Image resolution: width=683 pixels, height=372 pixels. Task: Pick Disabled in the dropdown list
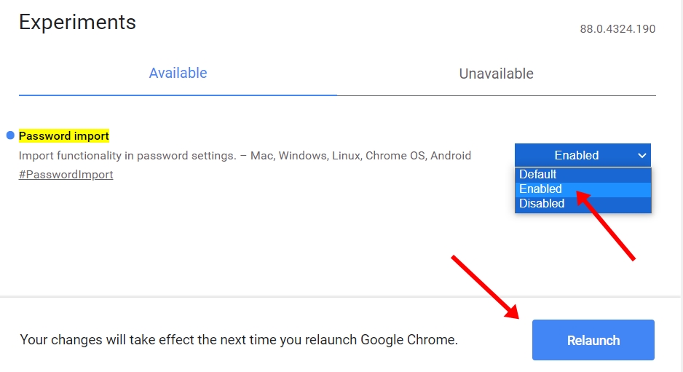coord(542,204)
